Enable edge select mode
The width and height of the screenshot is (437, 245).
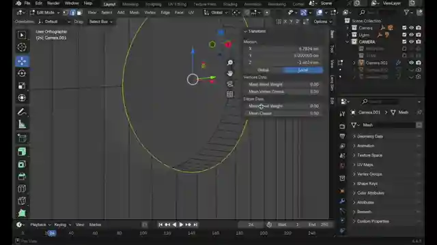tap(72, 12)
